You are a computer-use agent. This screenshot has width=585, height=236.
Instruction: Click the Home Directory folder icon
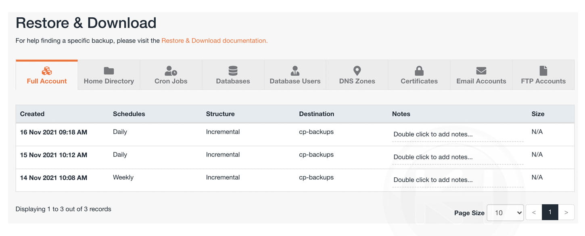[109, 71]
